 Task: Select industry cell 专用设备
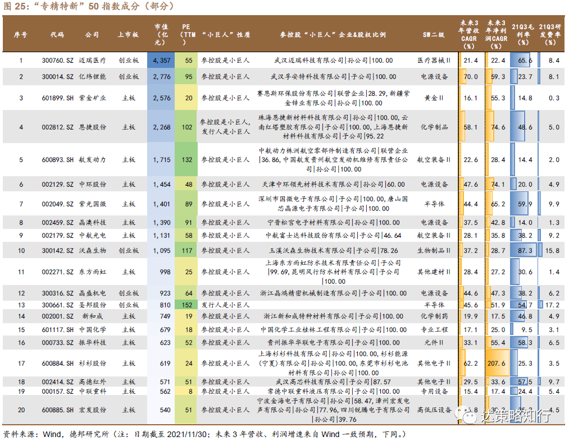click(434, 392)
